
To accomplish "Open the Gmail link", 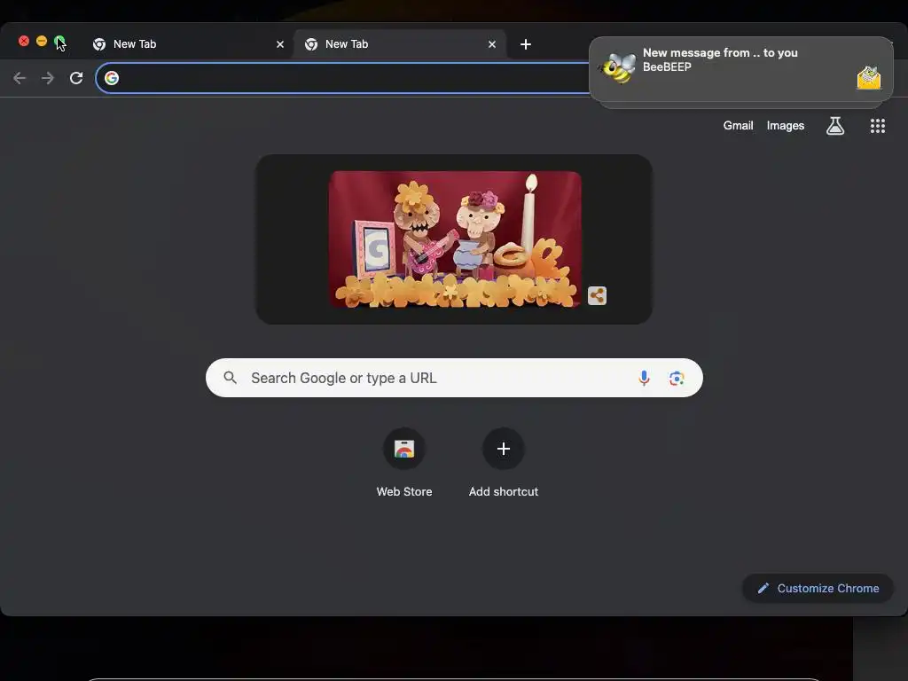I will 738,126.
